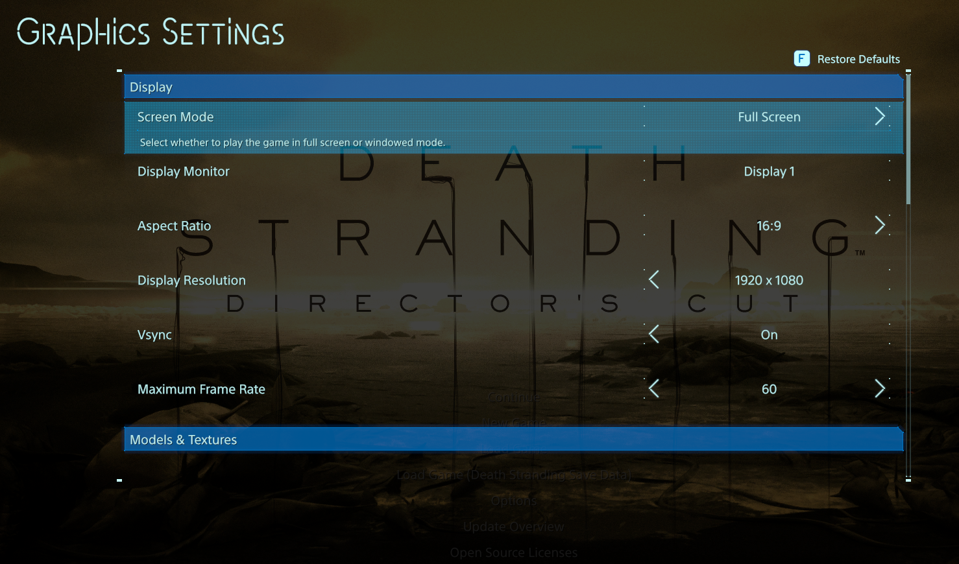The image size is (959, 564).
Task: Select the Display Monitor setting row
Action: pyautogui.click(x=514, y=171)
